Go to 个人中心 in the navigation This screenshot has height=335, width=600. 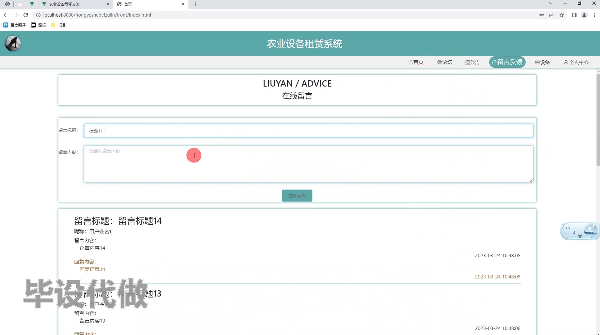tap(576, 62)
